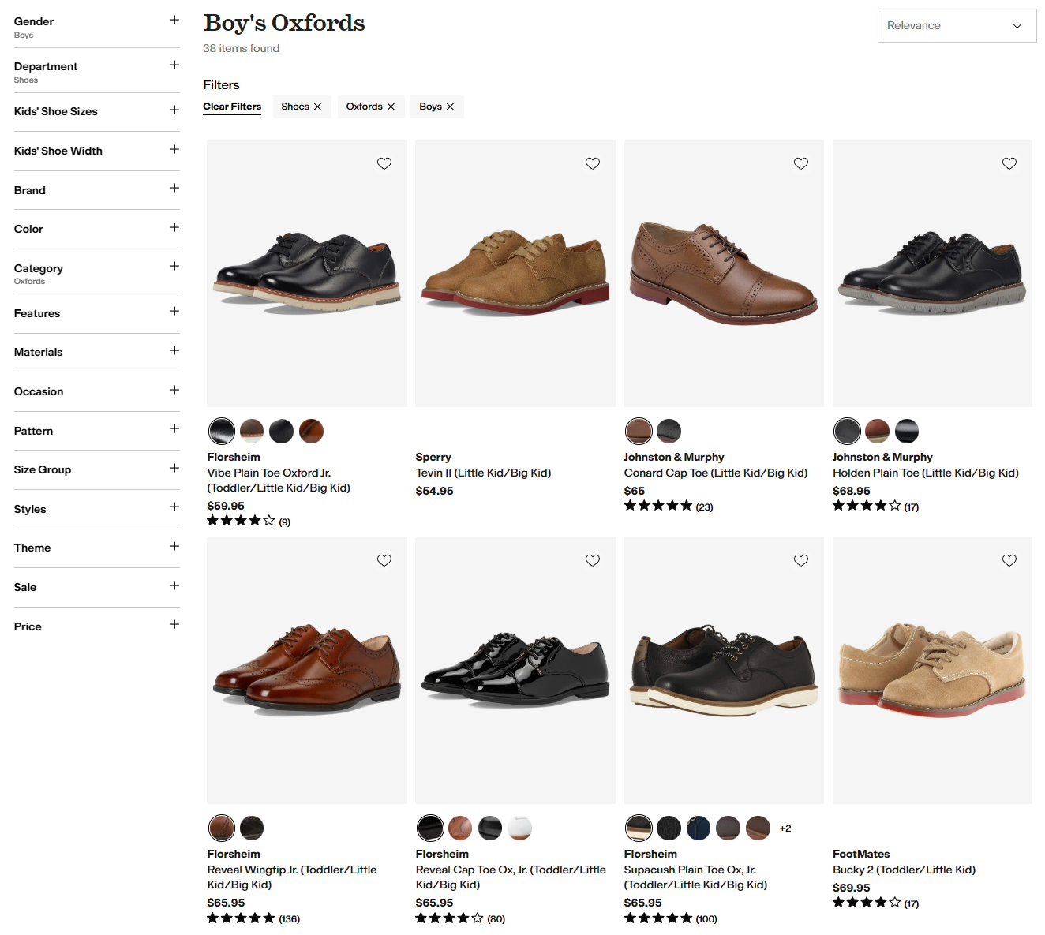Image resolution: width=1045 pixels, height=935 pixels.
Task: Click Clear Filters to reset all filters
Action: [x=232, y=107]
